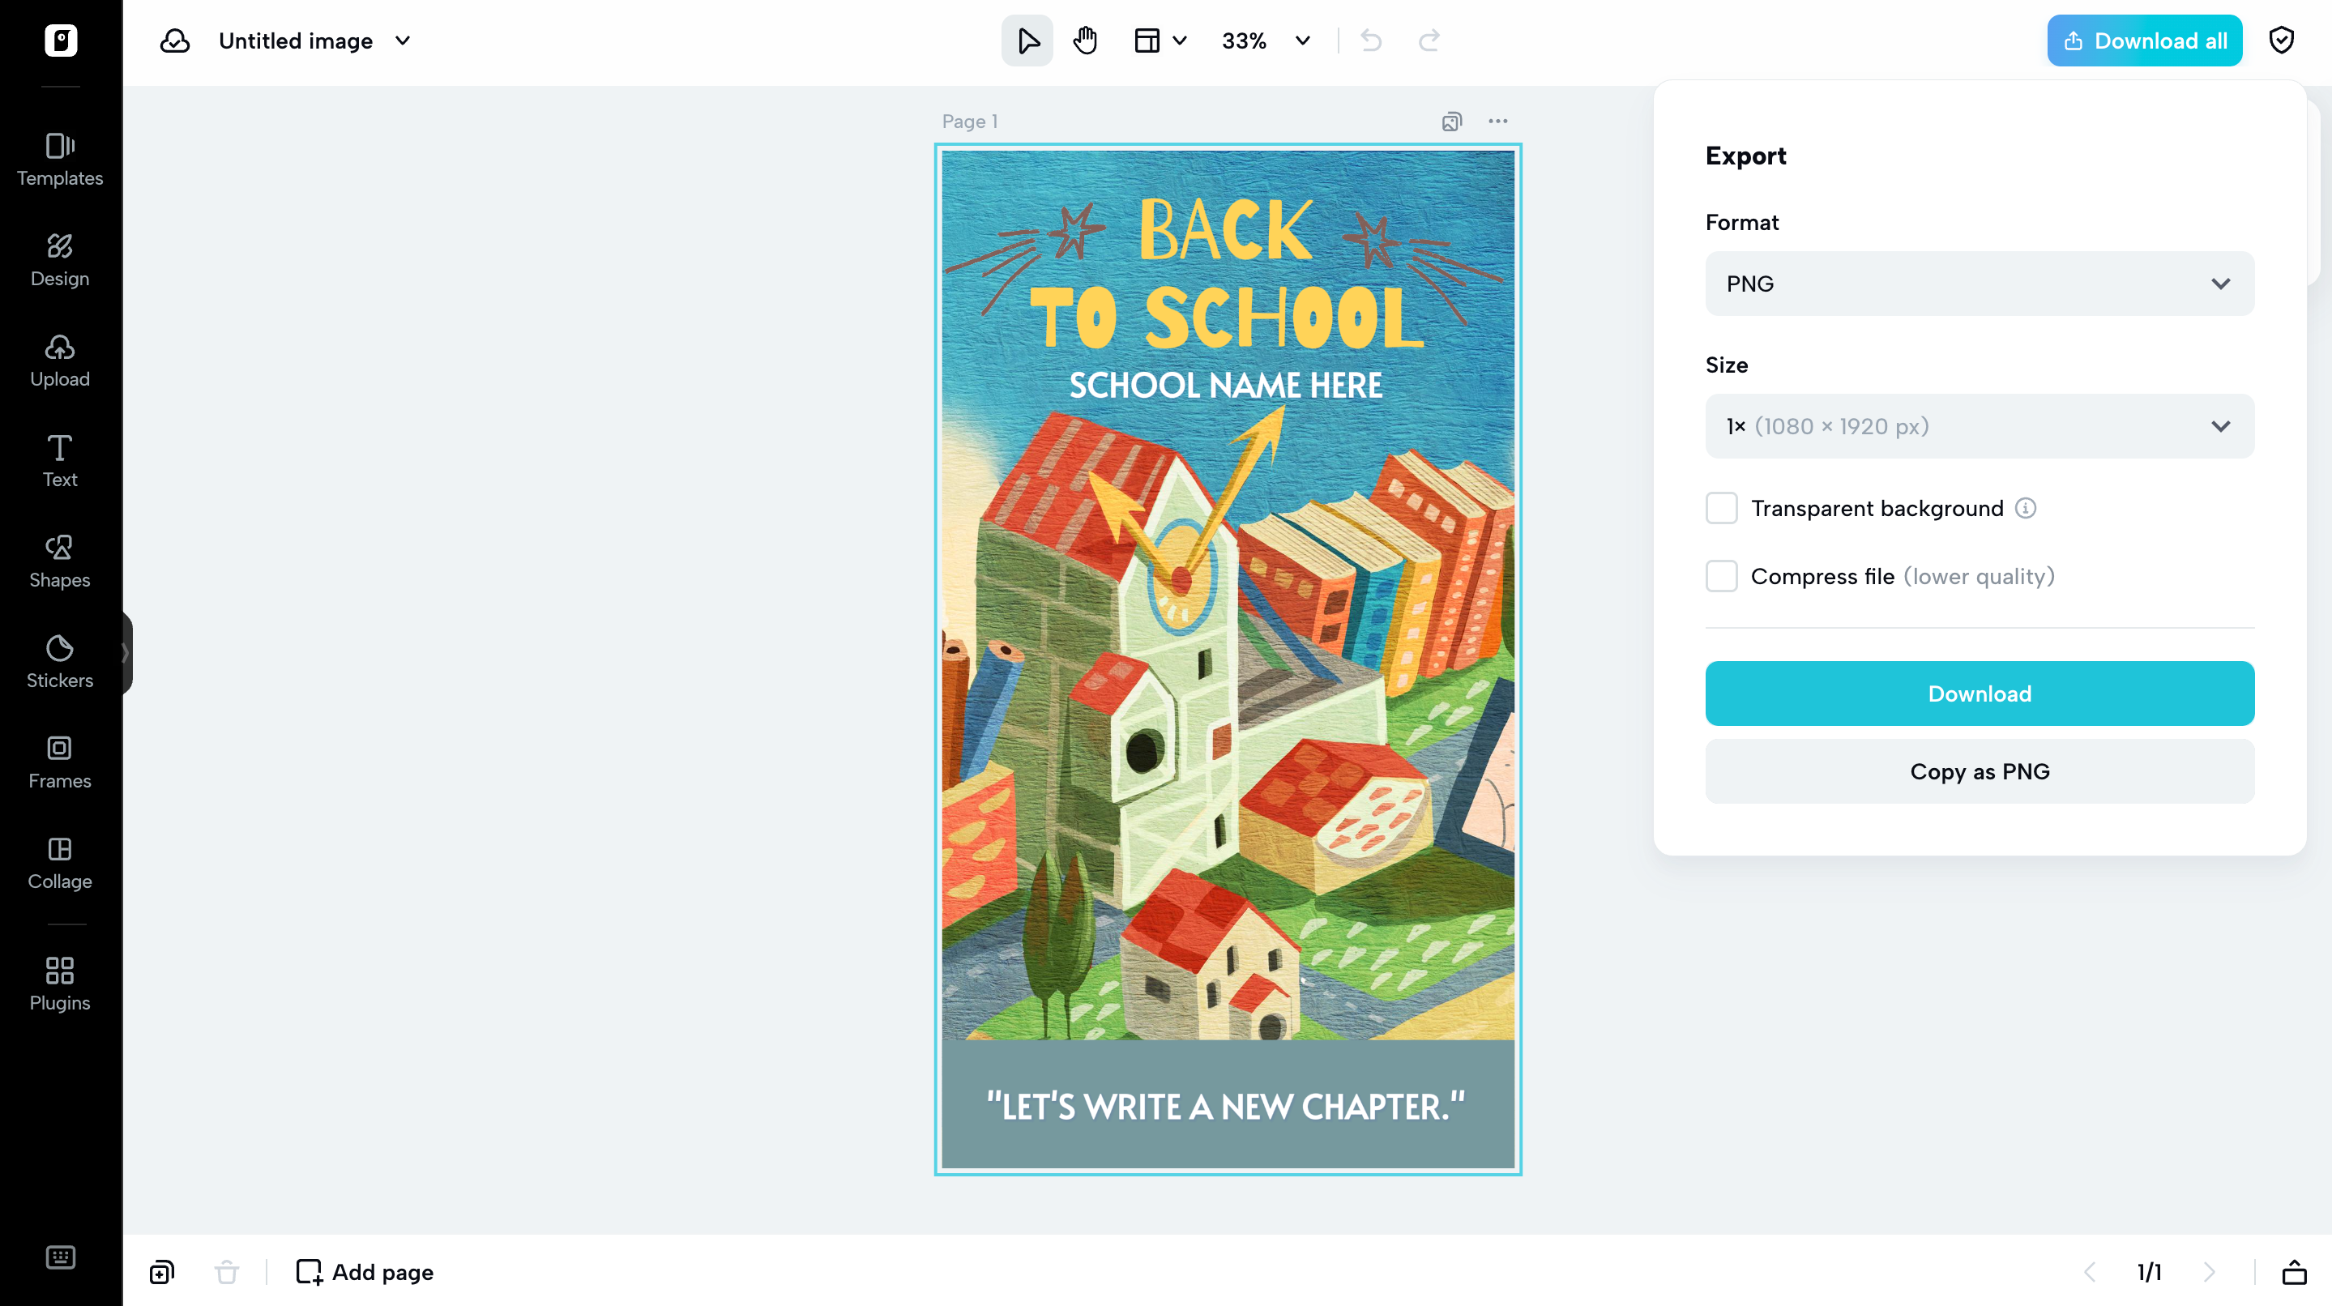Click the teal Download button
The image size is (2332, 1306).
click(1979, 694)
